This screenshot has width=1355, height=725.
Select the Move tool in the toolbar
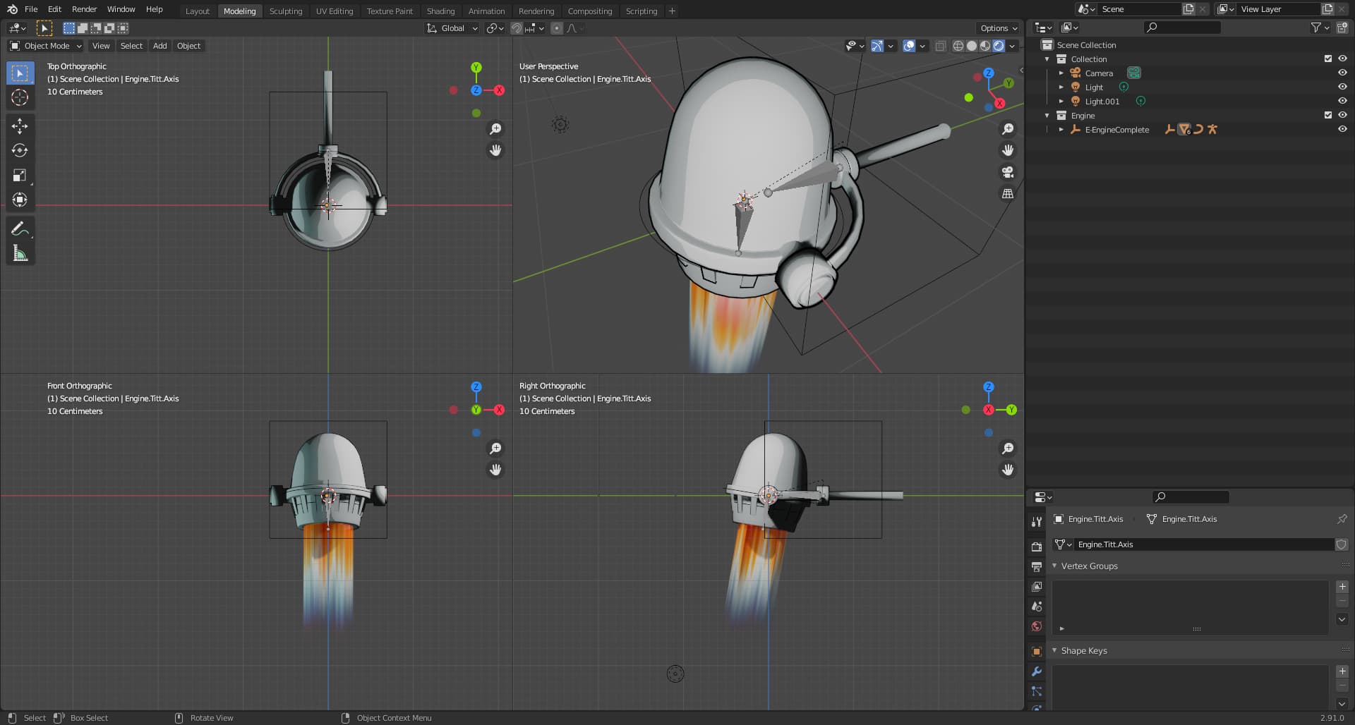coord(20,126)
